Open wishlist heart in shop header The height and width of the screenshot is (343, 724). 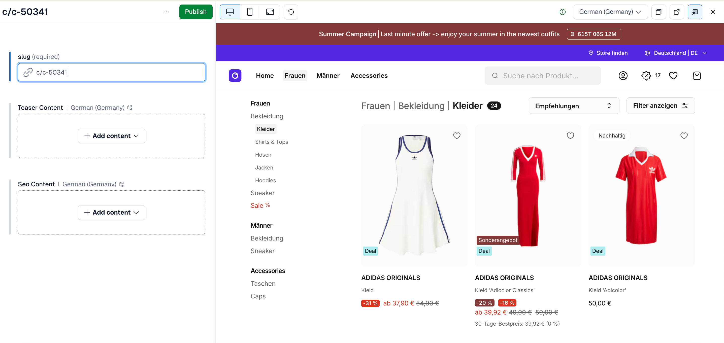pos(673,76)
